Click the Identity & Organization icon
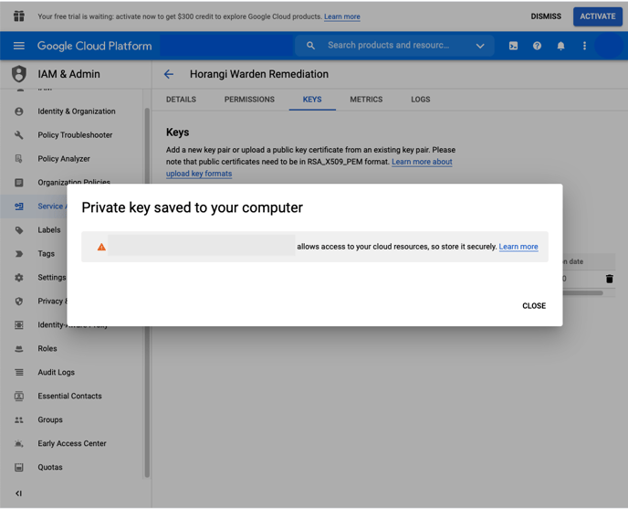Image resolution: width=628 pixels, height=509 pixels. pyautogui.click(x=19, y=111)
